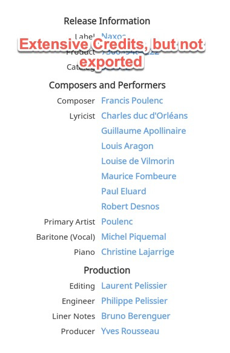
Task: Open engineer Philippe Pelissier link
Action: (134, 301)
